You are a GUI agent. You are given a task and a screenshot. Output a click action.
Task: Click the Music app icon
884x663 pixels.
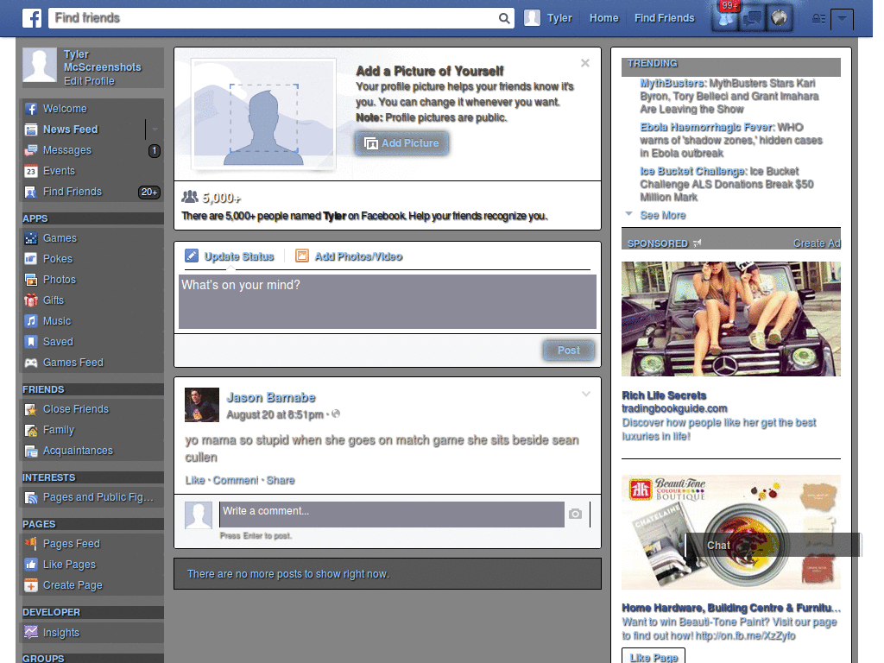[x=31, y=321]
